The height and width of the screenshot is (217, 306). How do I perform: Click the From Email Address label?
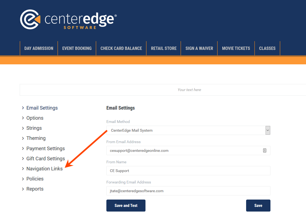tap(124, 142)
